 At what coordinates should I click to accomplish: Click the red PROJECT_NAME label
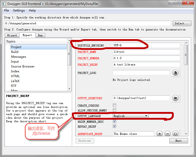87,52
